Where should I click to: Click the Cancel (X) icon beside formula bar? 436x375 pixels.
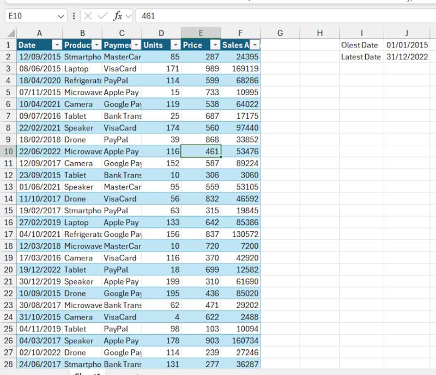tap(88, 16)
